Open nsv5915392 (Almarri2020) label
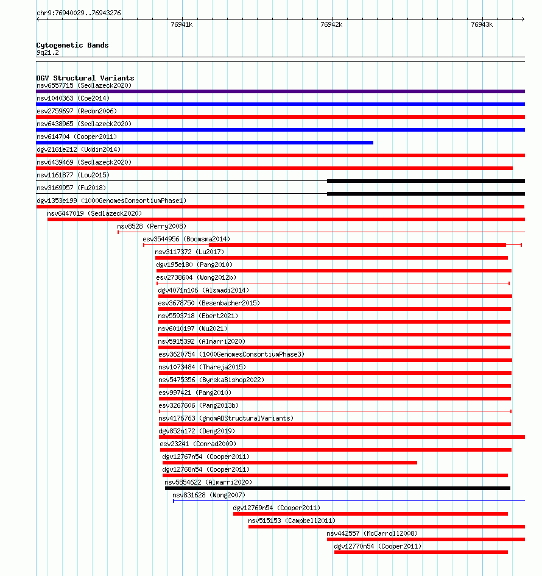 tap(202, 342)
